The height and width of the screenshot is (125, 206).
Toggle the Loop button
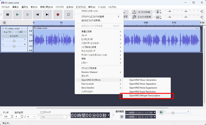tap(68, 15)
